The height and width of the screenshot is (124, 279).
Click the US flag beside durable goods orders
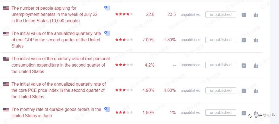6,110
